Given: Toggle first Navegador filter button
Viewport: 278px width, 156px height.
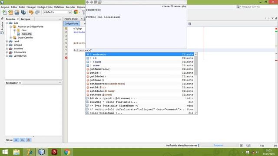Looking at the screenshot, I should point(17,140).
